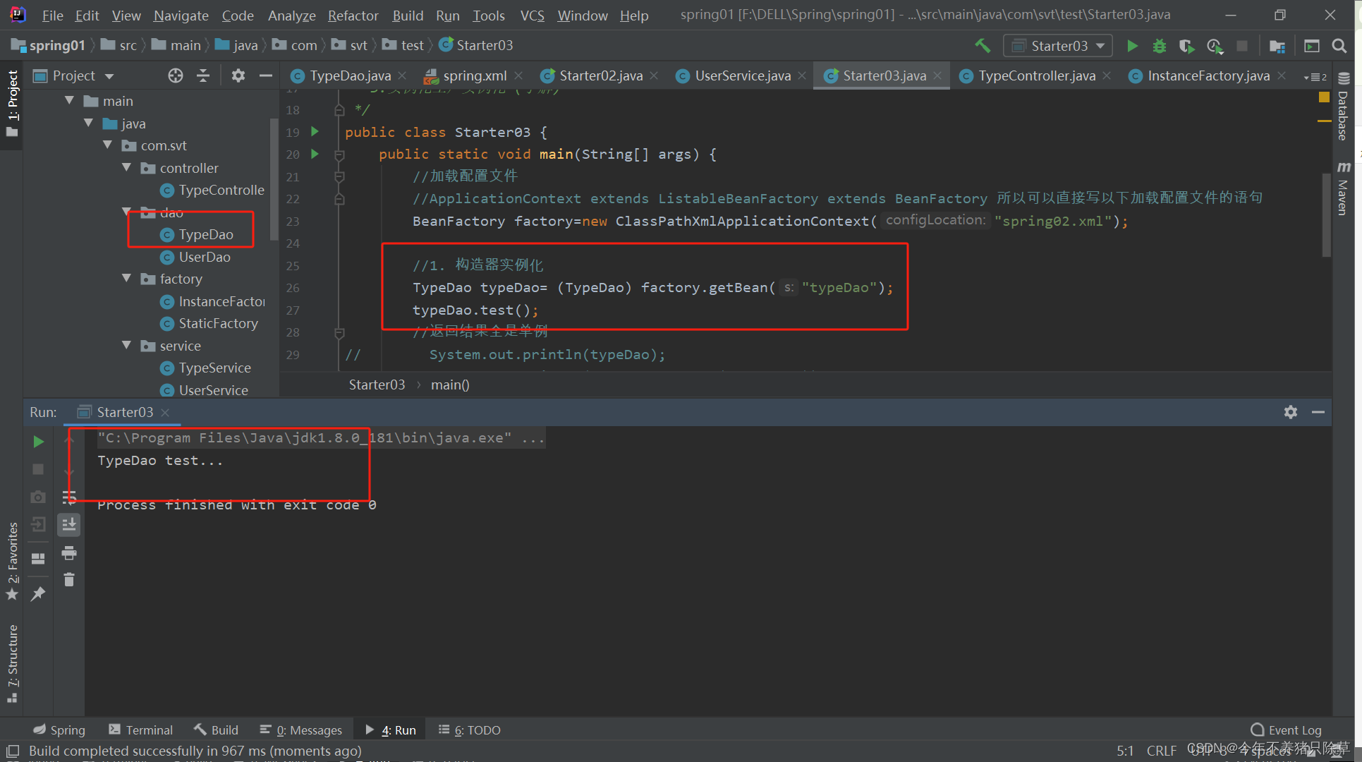Hide the Project tool window
The height and width of the screenshot is (762, 1362).
tap(266, 75)
